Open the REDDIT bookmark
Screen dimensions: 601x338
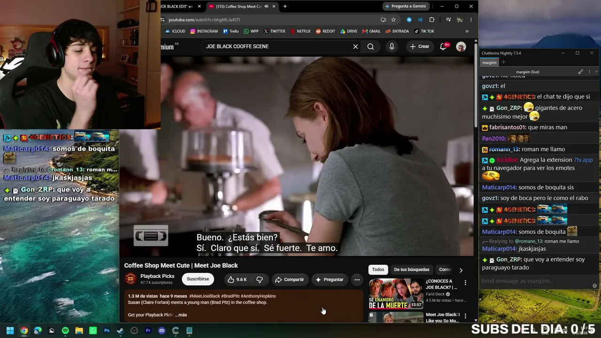(x=325, y=31)
